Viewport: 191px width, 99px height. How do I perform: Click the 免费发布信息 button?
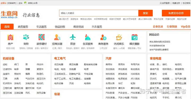[x=176, y=13]
